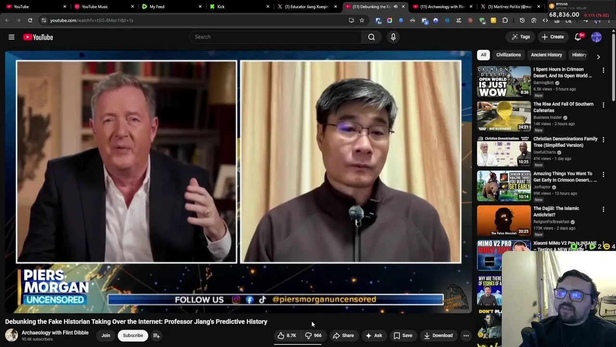Click the search magnifier button
Screen dimensions: 616x347
(372, 37)
